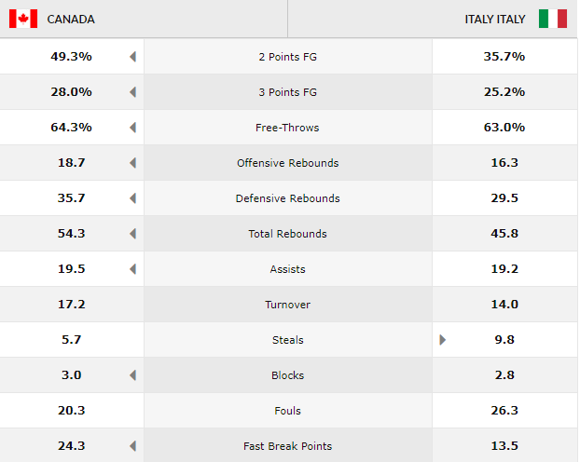
Task: Click the arrow beside Canada's Offensive Rebounds
Action: (x=133, y=163)
